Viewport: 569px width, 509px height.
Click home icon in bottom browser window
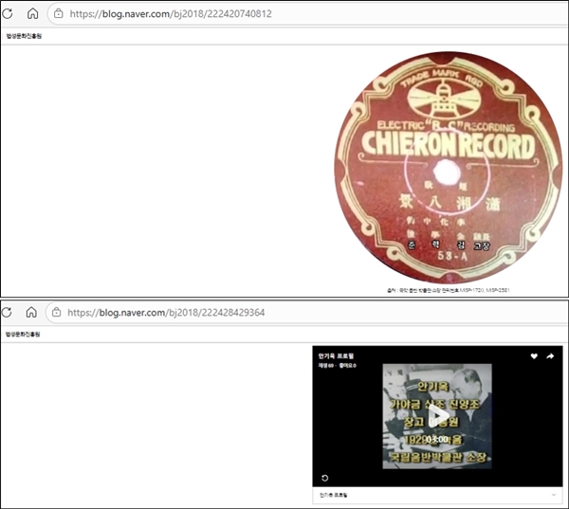tap(33, 312)
